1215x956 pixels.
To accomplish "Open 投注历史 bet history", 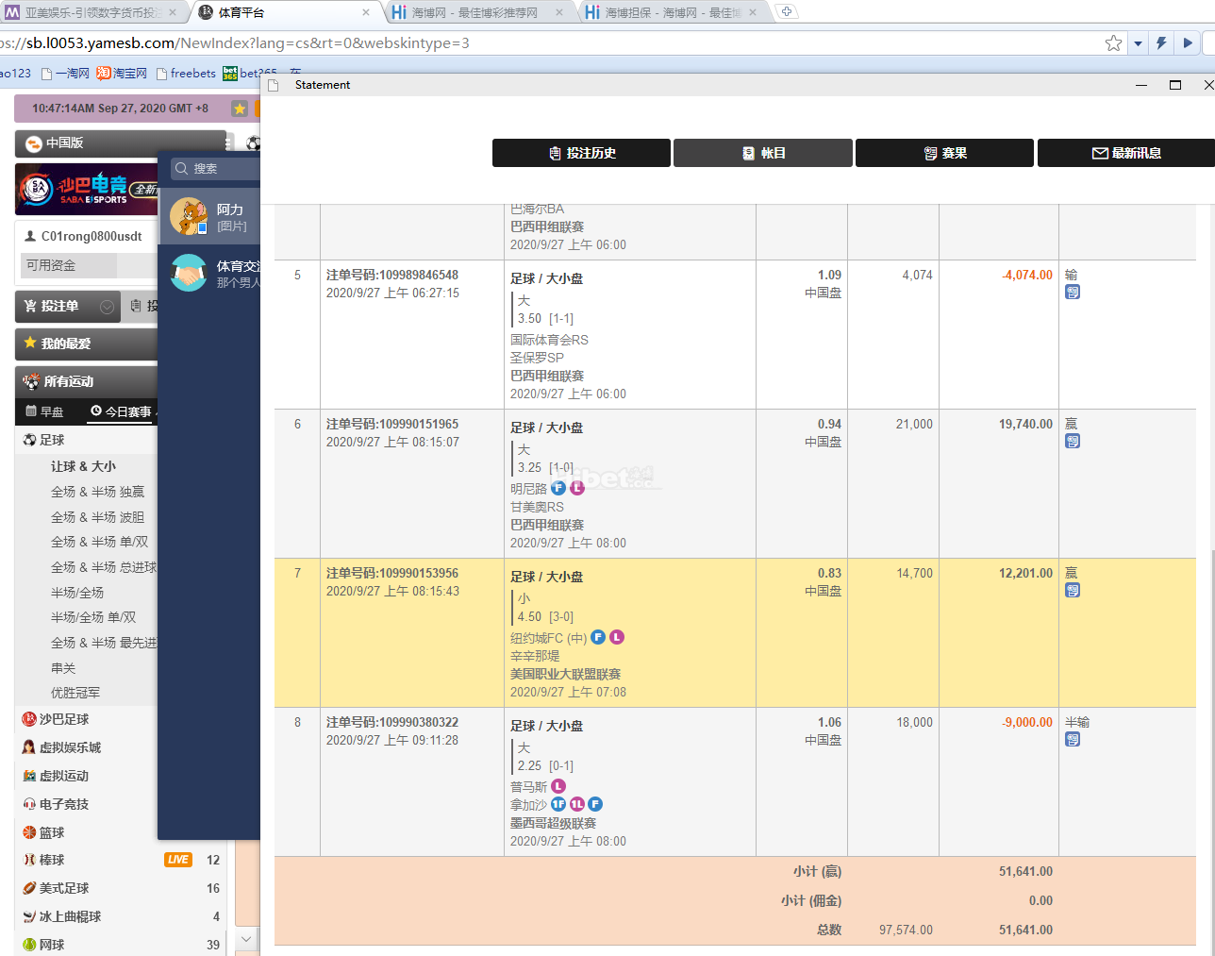I will [x=582, y=153].
